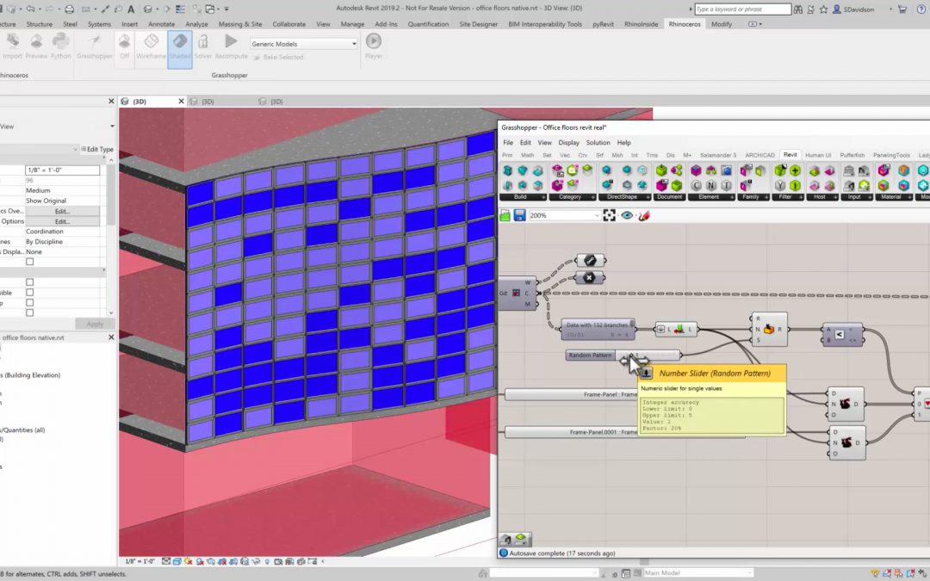Toggle the eye preview icon in Grasshopper toolbar
Viewport: 930px width, 581px height.
click(627, 215)
